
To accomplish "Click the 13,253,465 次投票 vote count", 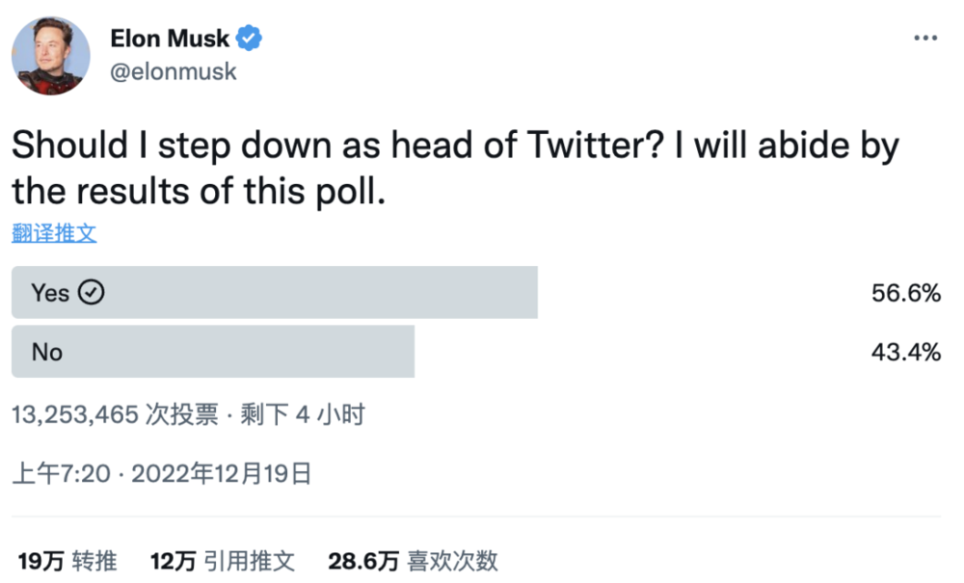I will click(x=115, y=414).
